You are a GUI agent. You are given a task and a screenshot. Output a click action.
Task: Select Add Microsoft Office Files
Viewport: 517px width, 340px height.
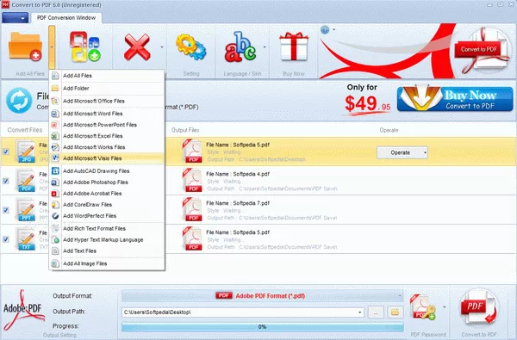(107, 102)
